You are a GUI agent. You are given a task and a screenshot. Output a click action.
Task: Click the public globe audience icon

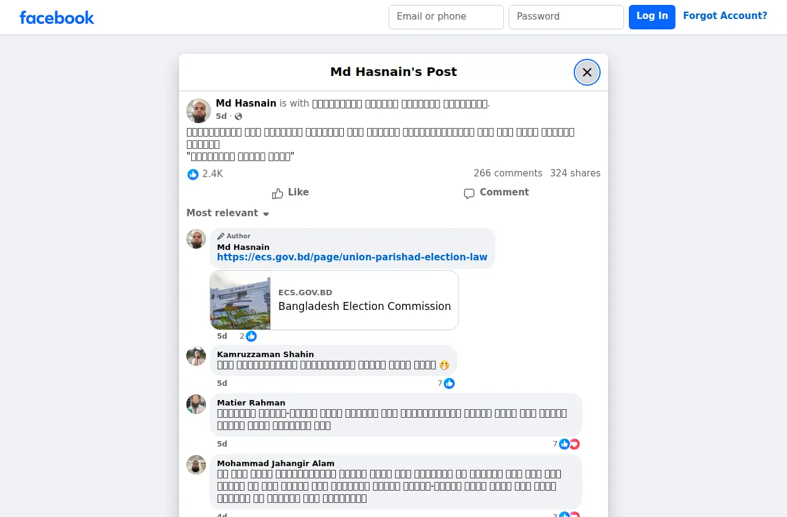click(x=238, y=116)
